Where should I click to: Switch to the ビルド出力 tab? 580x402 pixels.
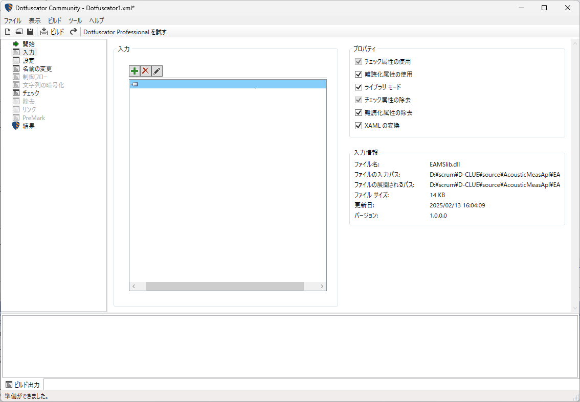(x=23, y=385)
